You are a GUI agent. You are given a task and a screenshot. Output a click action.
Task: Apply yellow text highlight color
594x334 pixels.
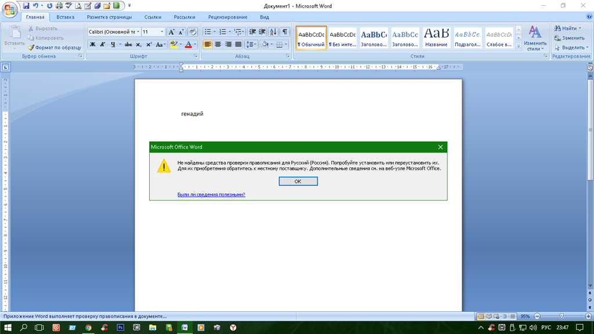click(173, 44)
